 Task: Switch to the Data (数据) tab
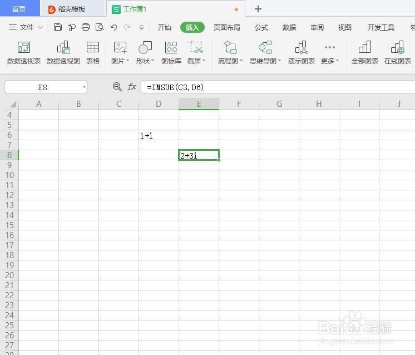click(289, 27)
